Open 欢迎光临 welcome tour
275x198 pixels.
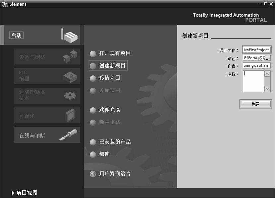point(110,110)
